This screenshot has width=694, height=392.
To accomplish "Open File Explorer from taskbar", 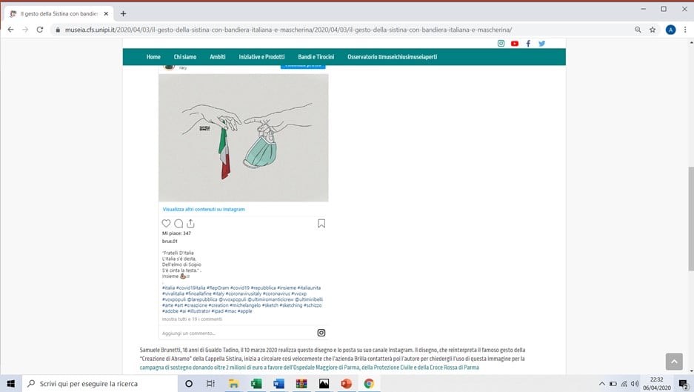I will (233, 384).
